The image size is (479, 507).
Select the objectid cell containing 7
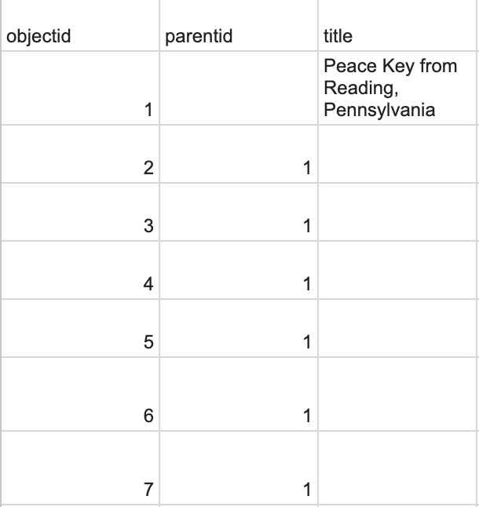pos(79,468)
